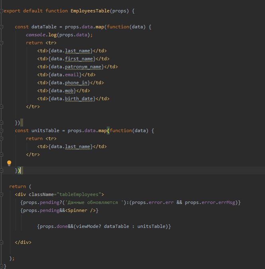Screen dimensions: 265x269
Task: Click last_name in the dataTable row
Action: (77, 51)
